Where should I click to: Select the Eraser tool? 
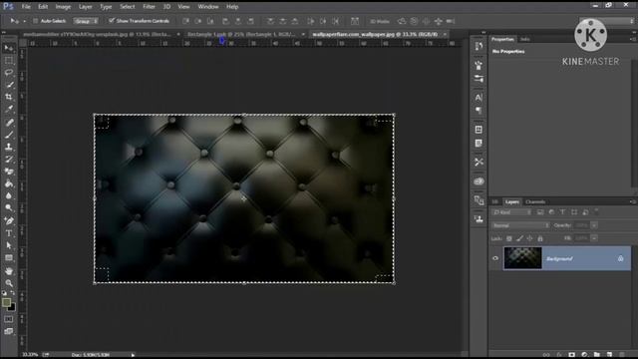9,172
